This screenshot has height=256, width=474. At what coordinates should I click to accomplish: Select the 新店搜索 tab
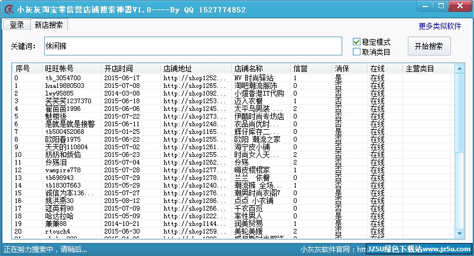tap(48, 25)
